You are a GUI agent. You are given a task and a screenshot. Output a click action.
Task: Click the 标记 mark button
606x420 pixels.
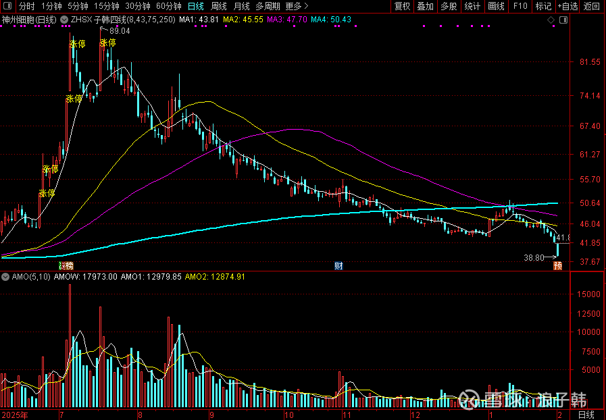543,6
